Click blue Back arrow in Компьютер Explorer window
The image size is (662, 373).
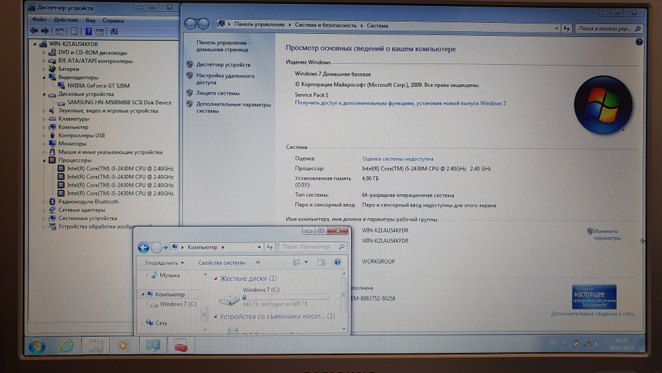(x=144, y=247)
